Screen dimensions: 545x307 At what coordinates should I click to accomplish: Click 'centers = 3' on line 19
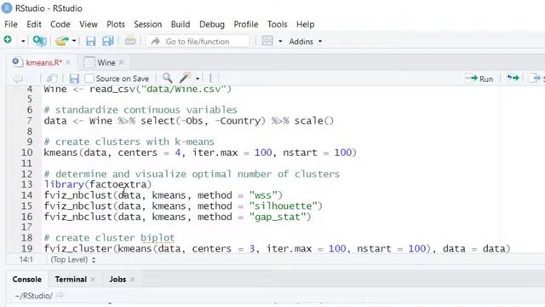(223, 249)
